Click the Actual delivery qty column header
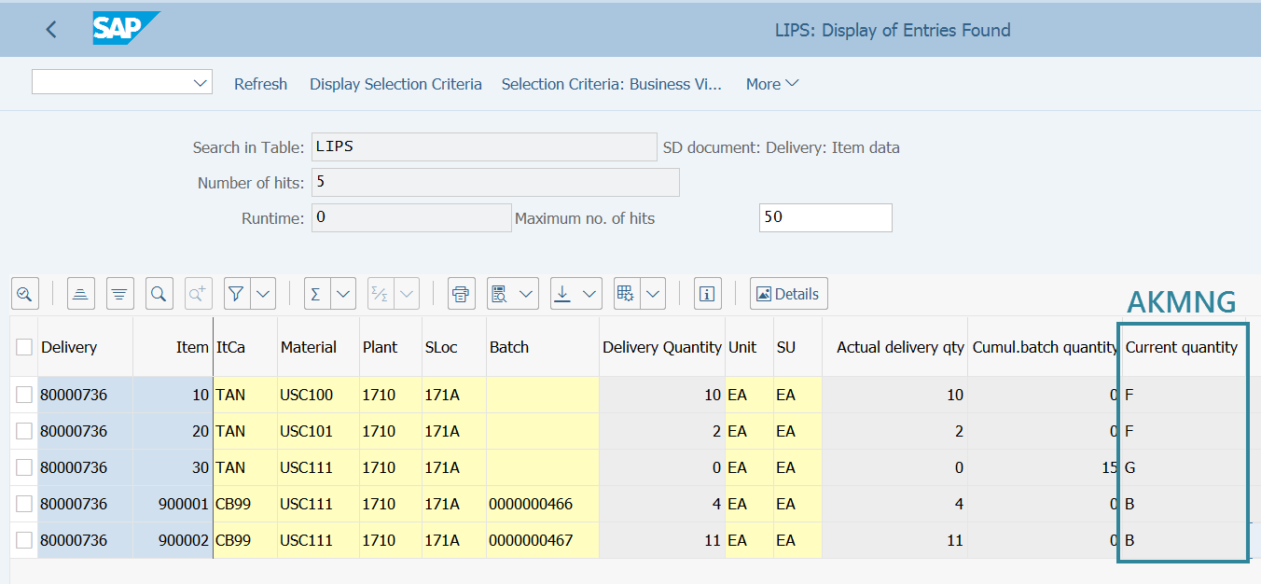The image size is (1261, 584). [x=895, y=347]
